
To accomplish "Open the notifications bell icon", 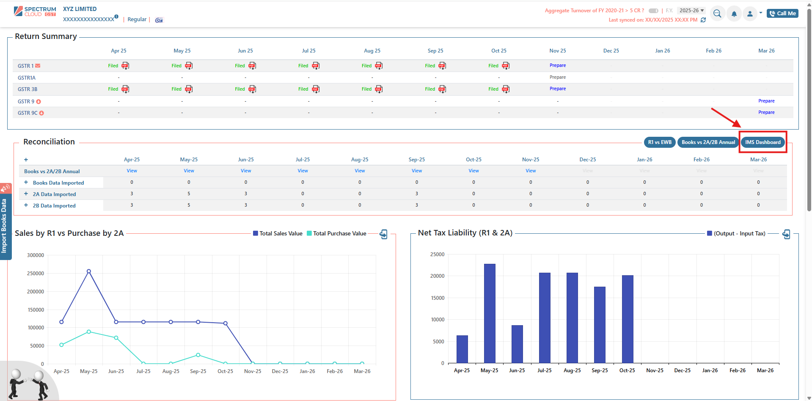I will 734,14.
